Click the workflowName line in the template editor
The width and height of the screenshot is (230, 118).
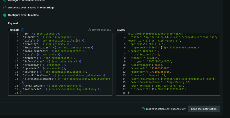[54, 86]
